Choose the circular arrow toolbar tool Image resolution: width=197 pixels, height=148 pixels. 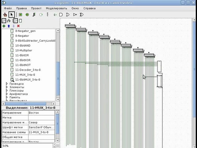(x=41, y=15)
